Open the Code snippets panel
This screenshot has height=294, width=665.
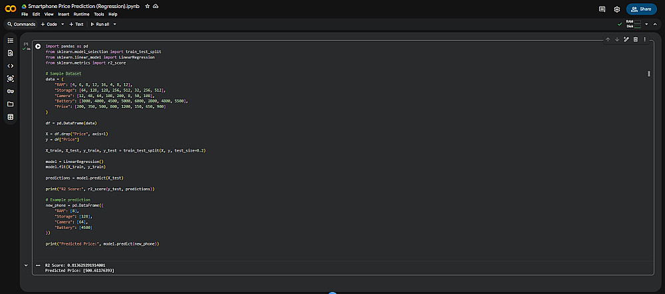[x=10, y=66]
